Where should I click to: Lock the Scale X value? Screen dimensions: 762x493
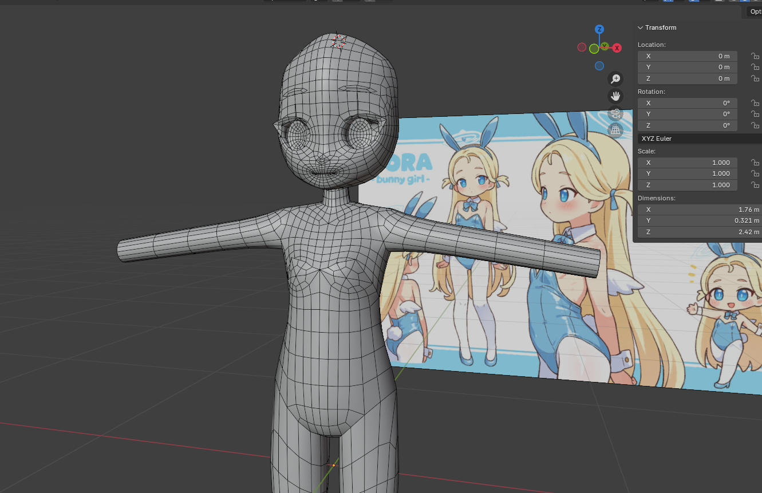[755, 163]
